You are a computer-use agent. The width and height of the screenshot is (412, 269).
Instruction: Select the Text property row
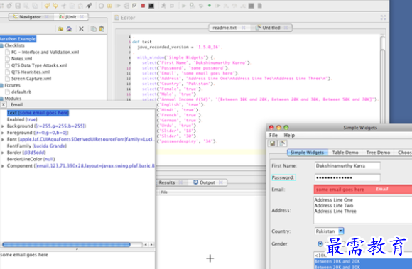[38, 113]
